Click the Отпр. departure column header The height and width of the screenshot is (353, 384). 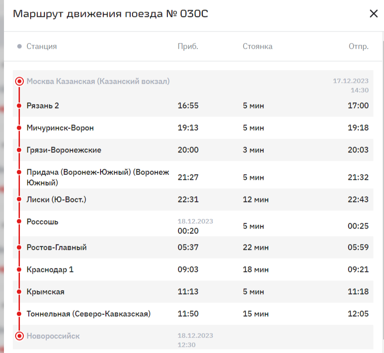point(358,47)
